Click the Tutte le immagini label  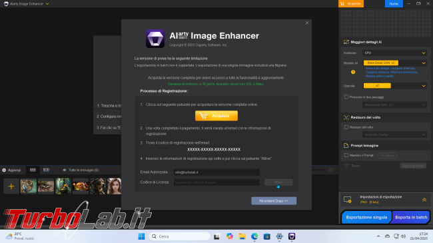(83, 170)
